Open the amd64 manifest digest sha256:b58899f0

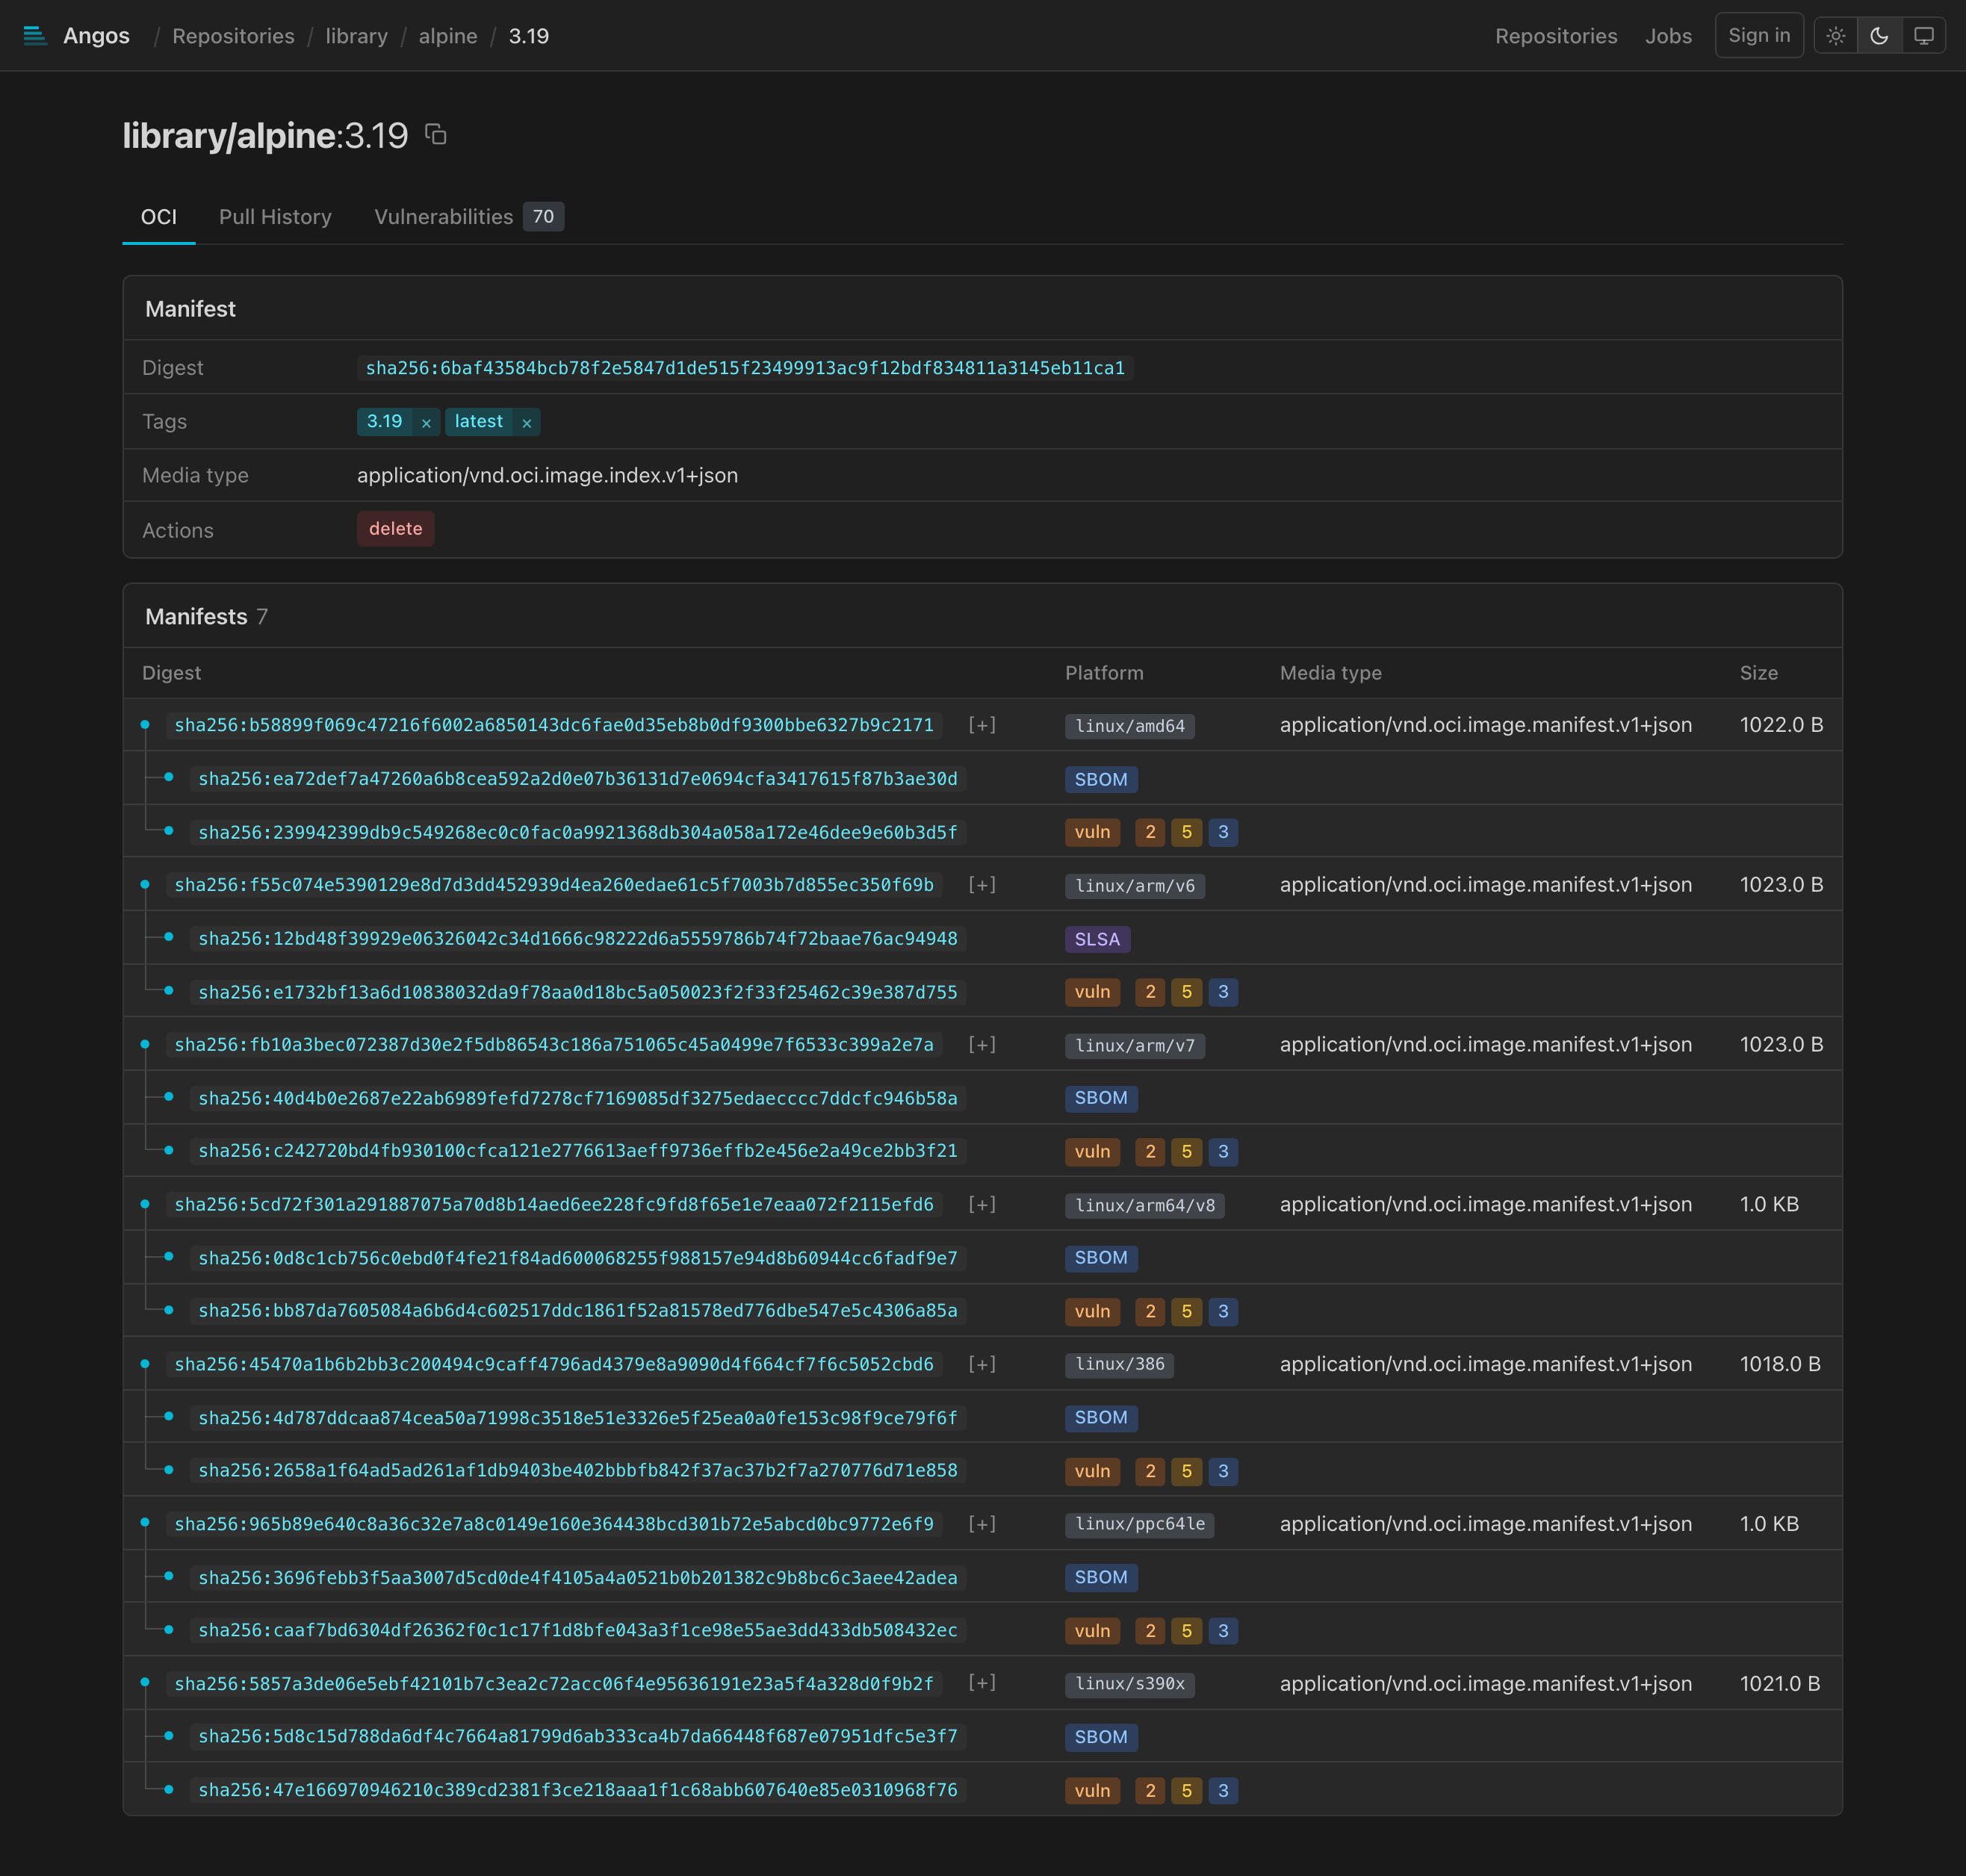point(554,725)
